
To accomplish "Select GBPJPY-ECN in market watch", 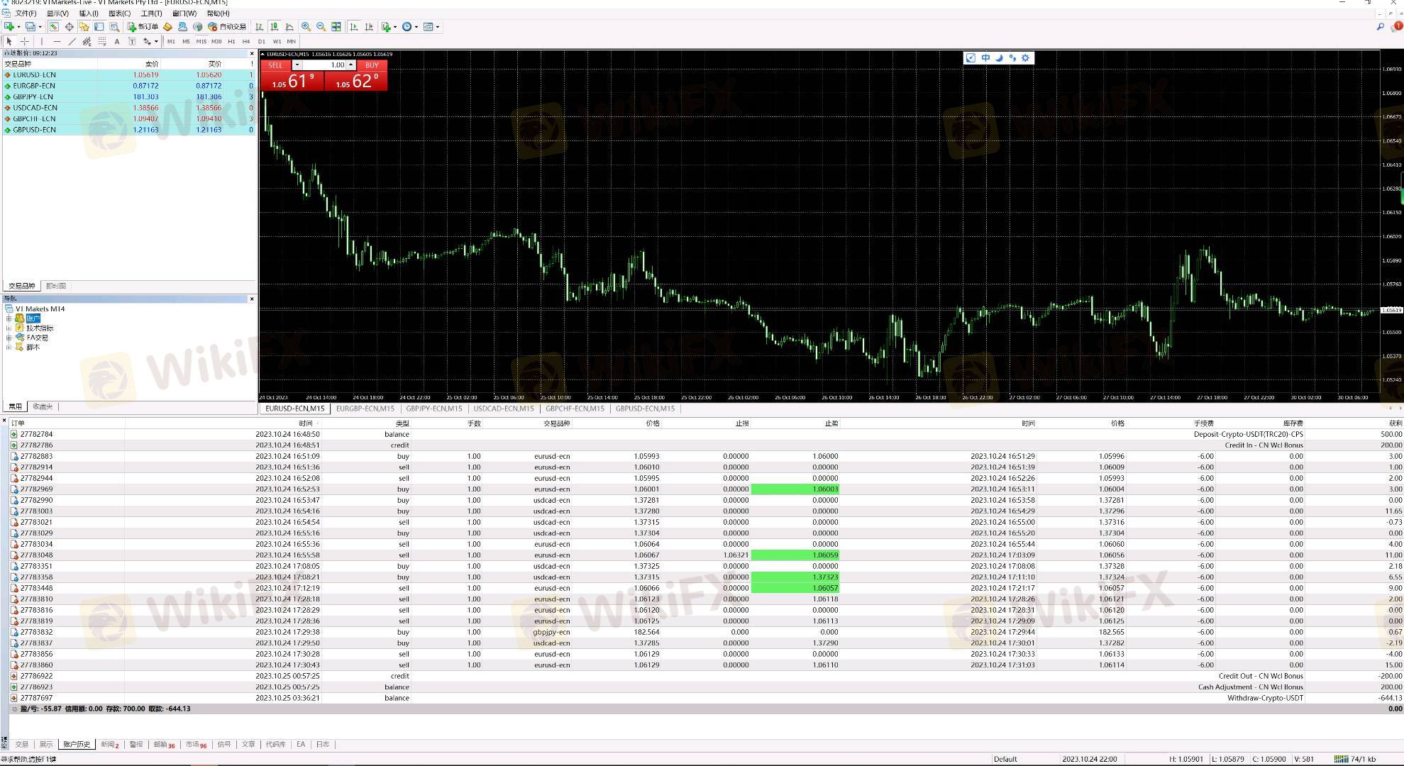I will click(128, 96).
